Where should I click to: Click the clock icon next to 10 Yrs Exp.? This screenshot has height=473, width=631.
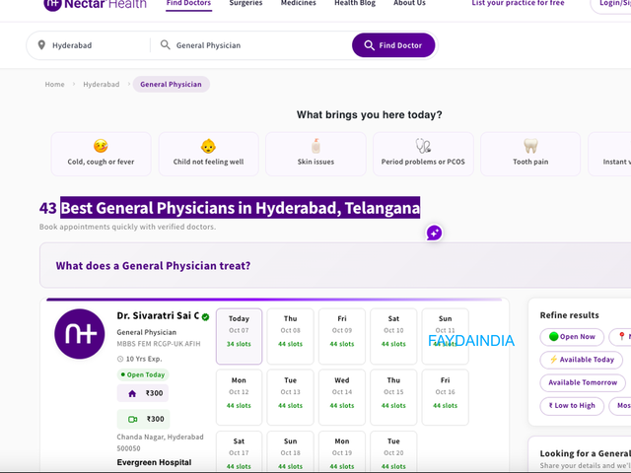(120, 359)
